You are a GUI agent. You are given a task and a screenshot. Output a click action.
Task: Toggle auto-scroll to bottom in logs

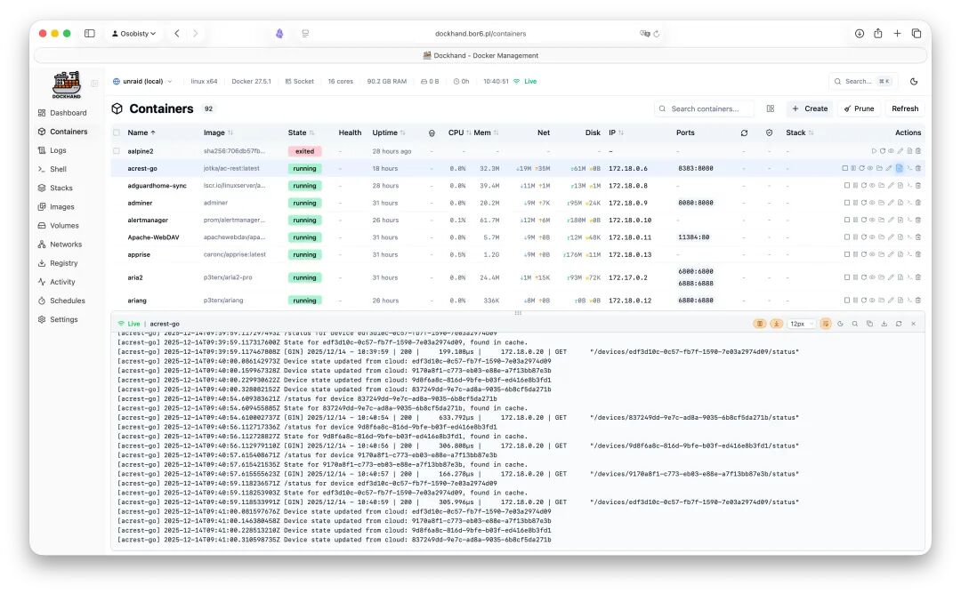pyautogui.click(x=776, y=324)
